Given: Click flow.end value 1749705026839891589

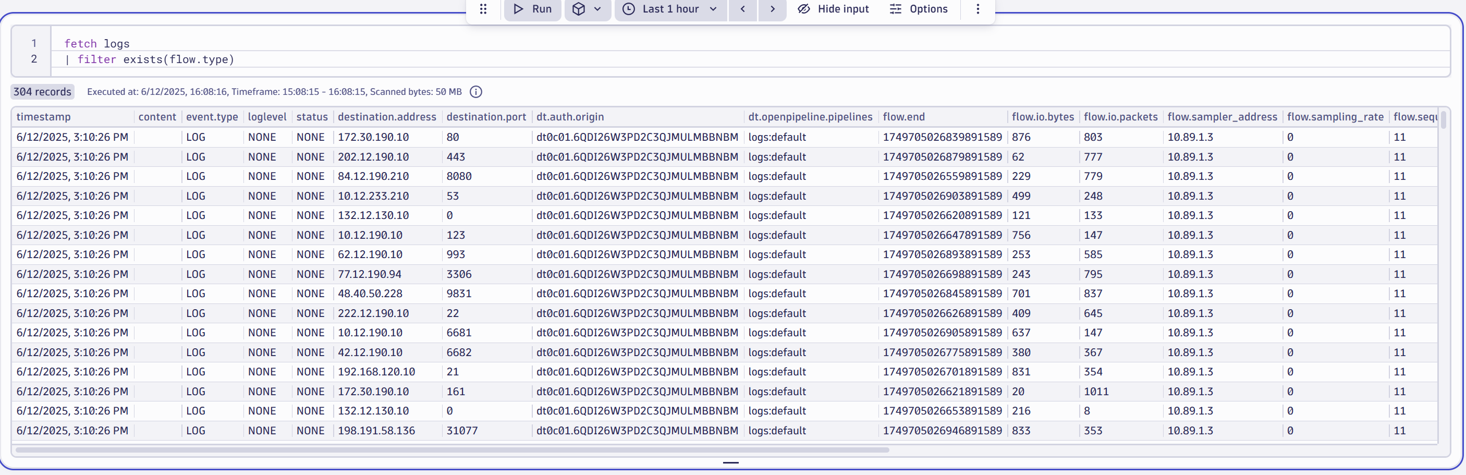Looking at the screenshot, I should [x=943, y=137].
